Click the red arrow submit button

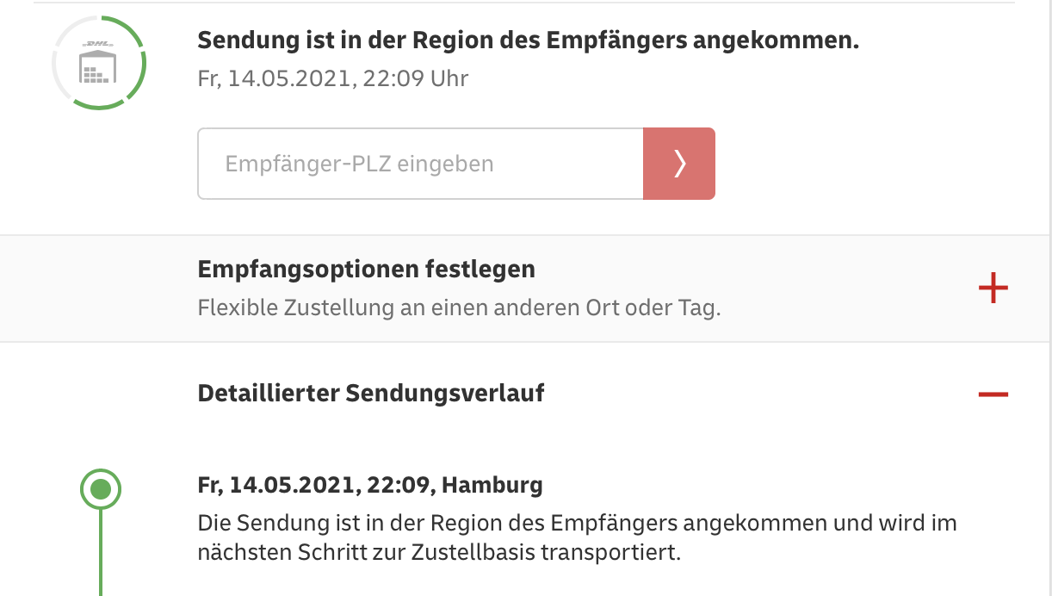point(678,164)
